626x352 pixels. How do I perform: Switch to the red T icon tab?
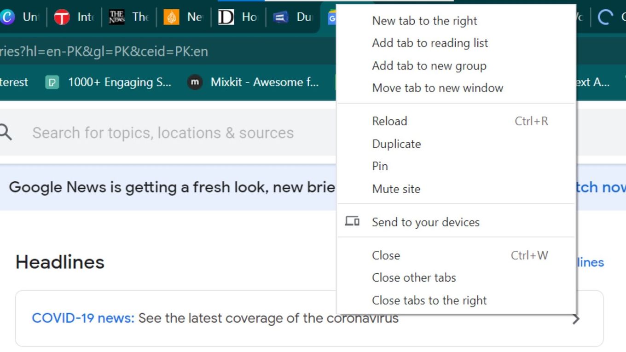[74, 17]
